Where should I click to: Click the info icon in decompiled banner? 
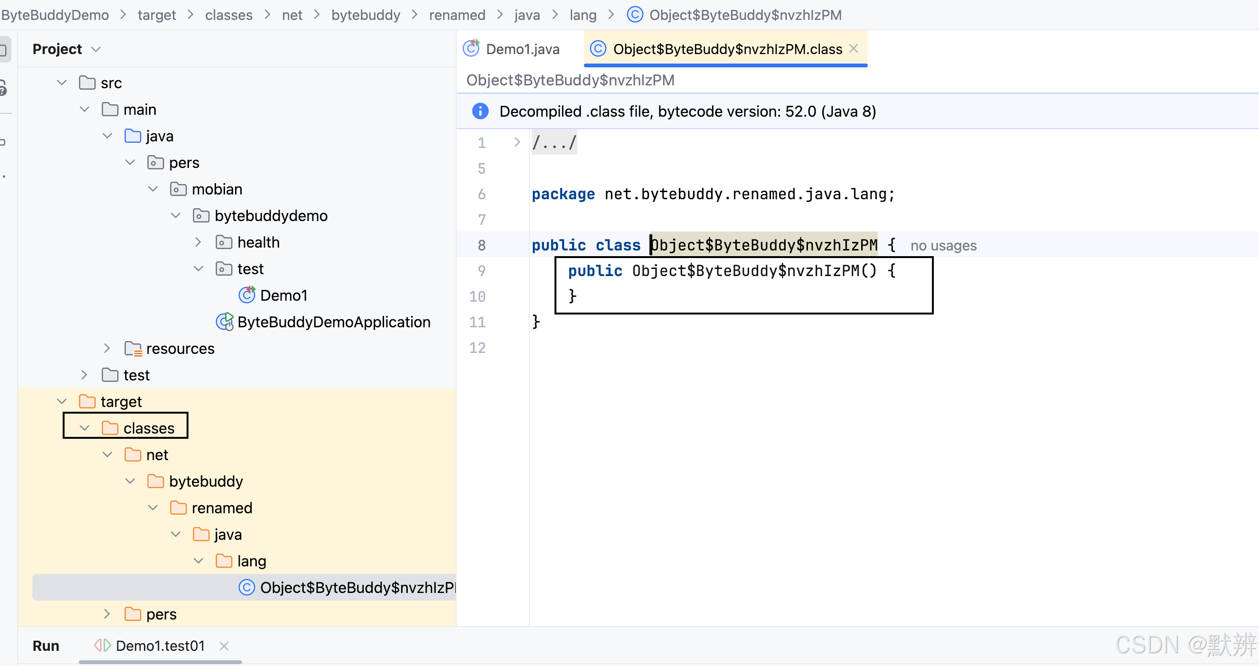click(x=480, y=111)
